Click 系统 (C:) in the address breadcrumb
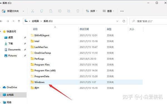167x104 pixels. click(48, 21)
